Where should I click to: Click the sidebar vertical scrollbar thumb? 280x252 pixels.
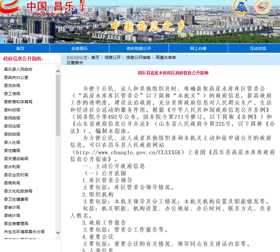pyautogui.click(x=58, y=104)
